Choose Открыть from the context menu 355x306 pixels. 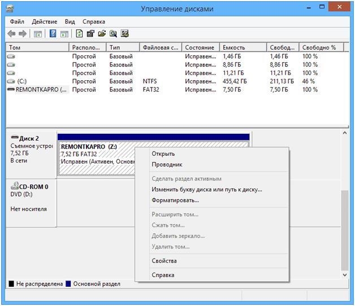(163, 154)
